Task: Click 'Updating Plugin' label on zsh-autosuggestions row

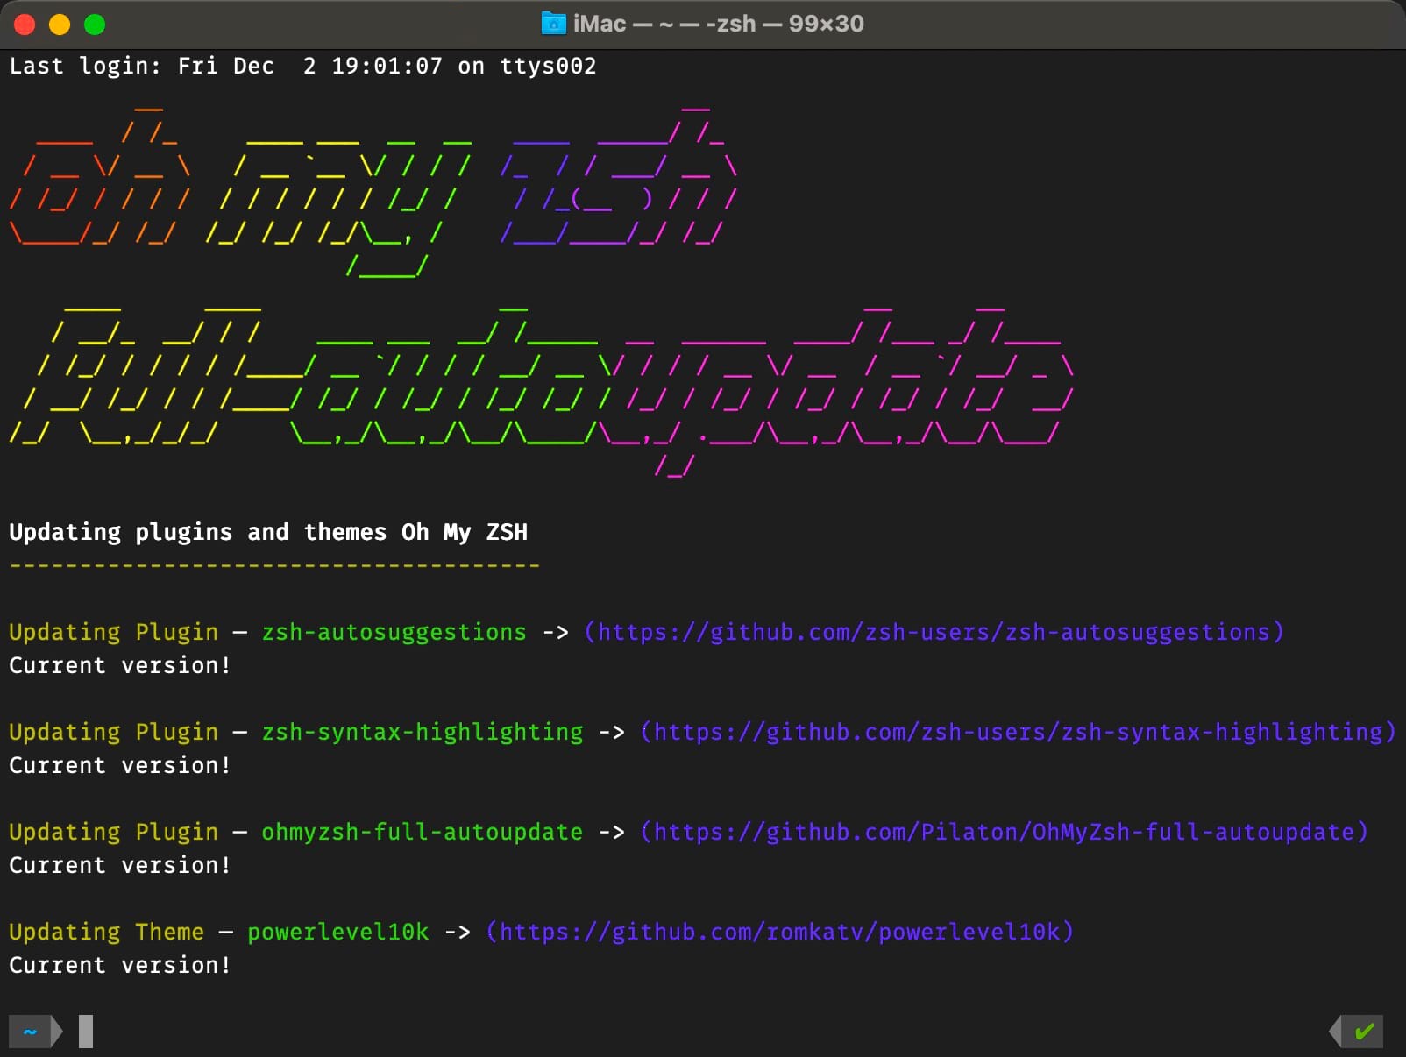Action: click(x=113, y=632)
